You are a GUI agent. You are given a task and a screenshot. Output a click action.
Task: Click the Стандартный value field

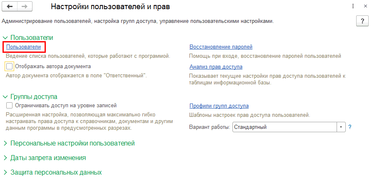coord(285,127)
